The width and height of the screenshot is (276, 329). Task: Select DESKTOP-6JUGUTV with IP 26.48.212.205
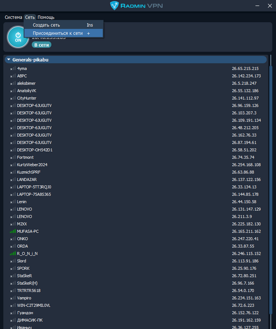click(136, 128)
